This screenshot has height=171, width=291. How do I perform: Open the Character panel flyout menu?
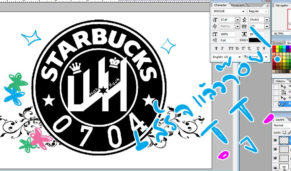pos(267,5)
